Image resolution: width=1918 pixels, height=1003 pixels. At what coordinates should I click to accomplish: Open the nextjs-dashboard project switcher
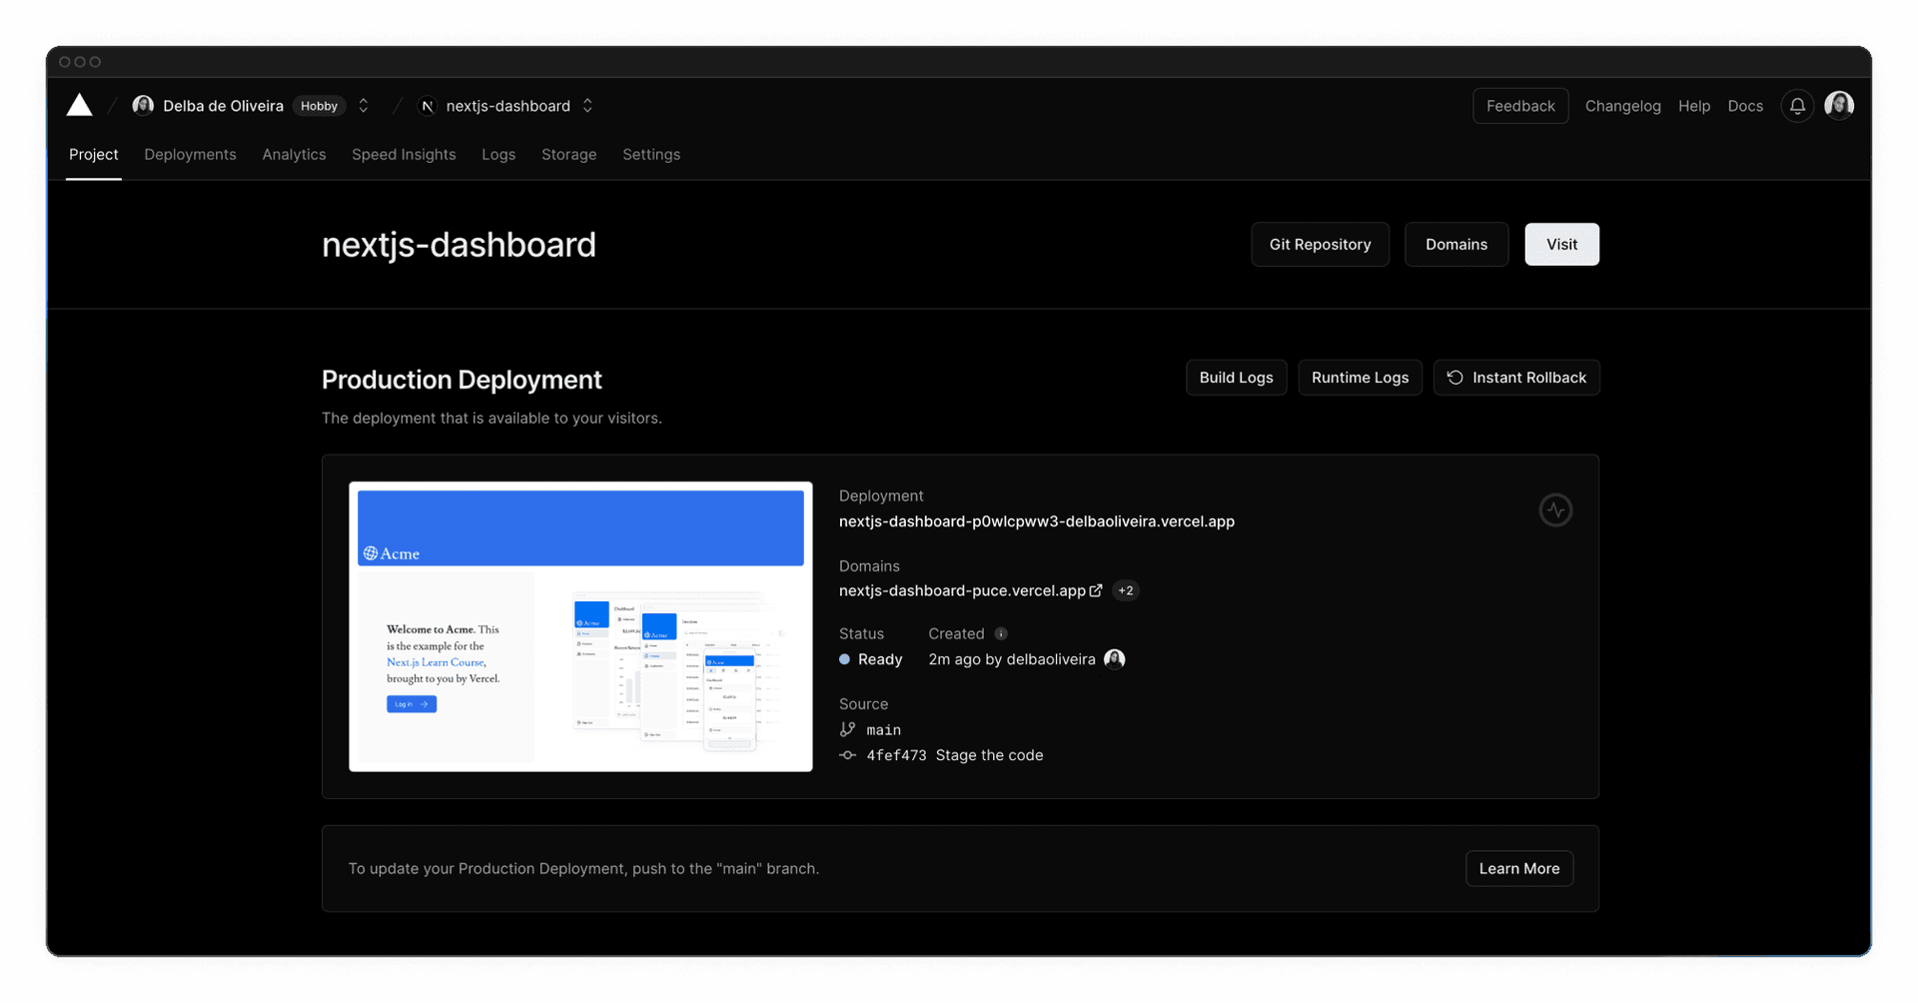(x=588, y=105)
